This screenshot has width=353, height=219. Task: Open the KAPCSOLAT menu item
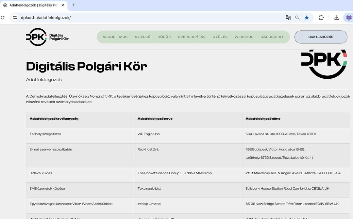click(272, 37)
